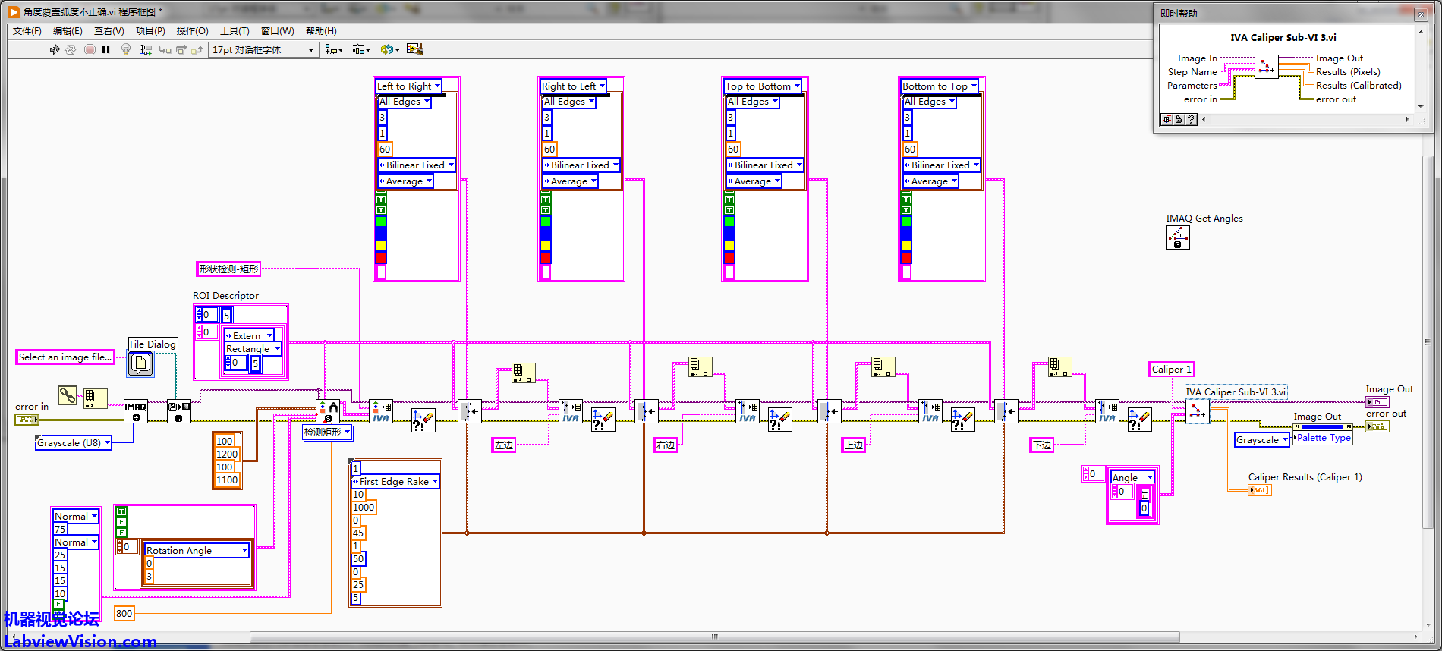Click the Run arrow in the toolbar
Viewport: 1442px width, 651px height.
click(x=55, y=49)
